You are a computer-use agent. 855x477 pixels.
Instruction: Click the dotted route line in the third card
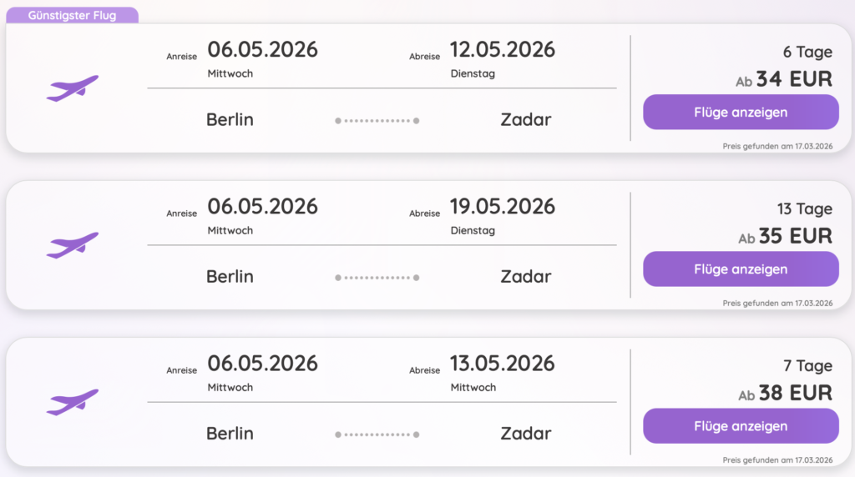377,434
